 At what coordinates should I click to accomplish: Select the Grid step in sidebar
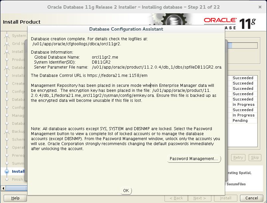point(18,44)
